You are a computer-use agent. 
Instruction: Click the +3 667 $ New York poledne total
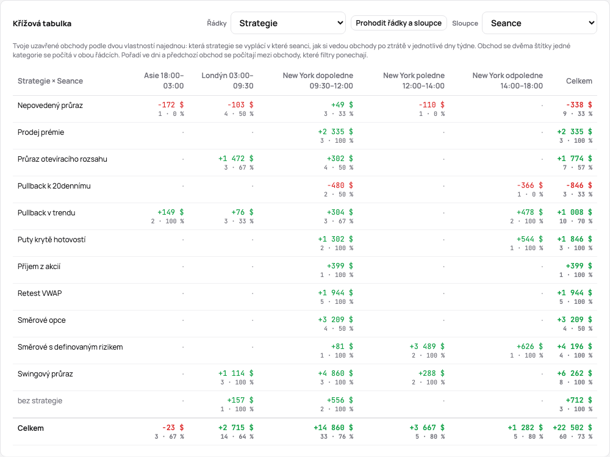(427, 428)
